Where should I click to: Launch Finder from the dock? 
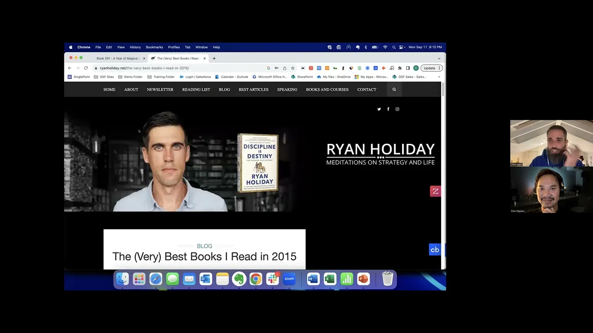(122, 279)
